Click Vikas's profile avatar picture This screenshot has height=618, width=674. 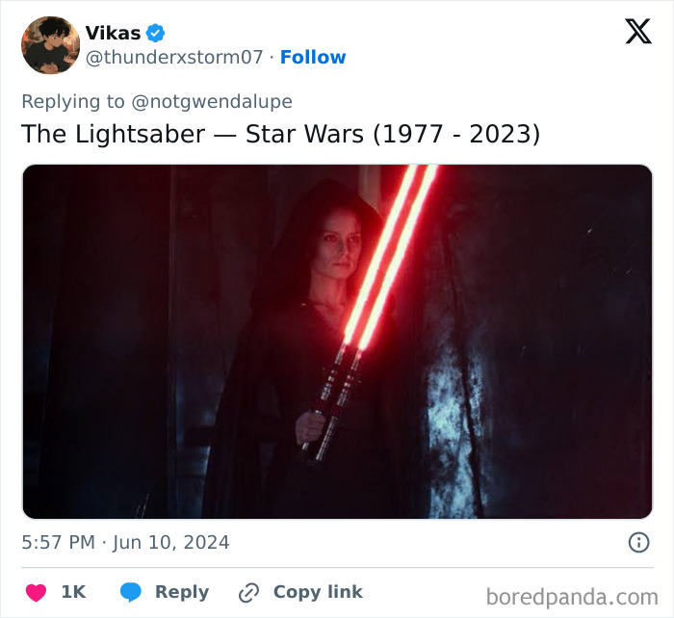click(50, 45)
